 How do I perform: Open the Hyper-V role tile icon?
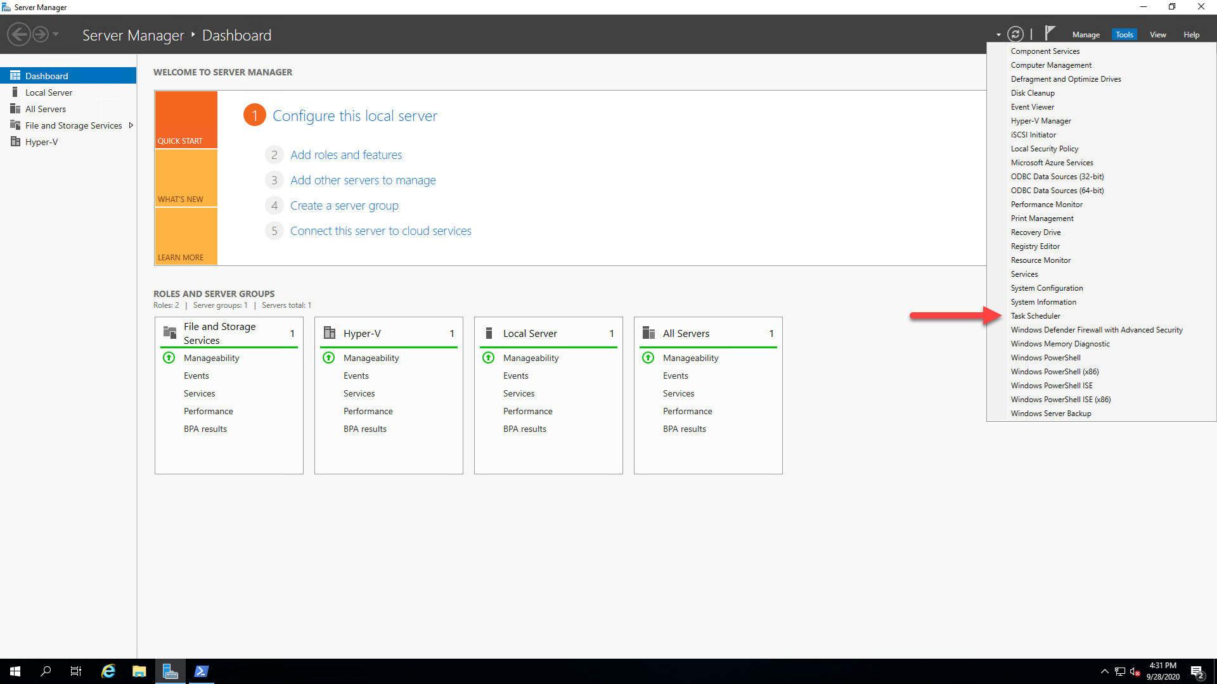[330, 333]
